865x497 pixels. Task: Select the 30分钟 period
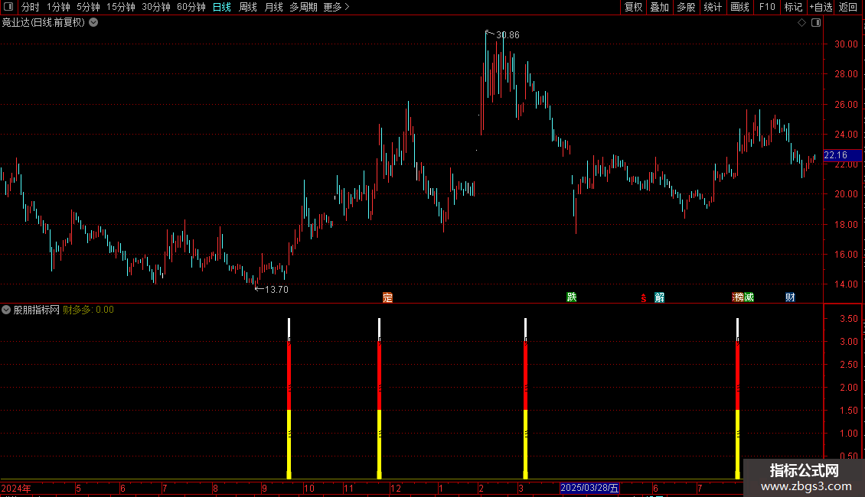[156, 7]
